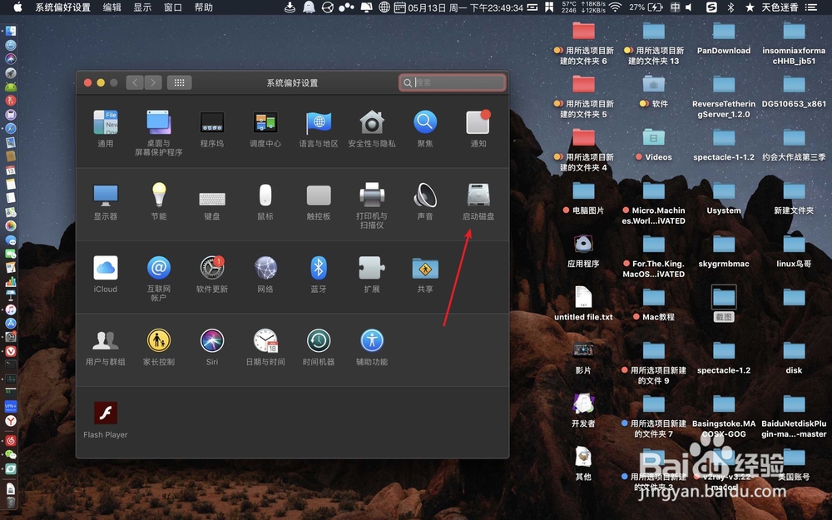Click the volume icon in menu bar
The width and height of the screenshot is (832, 520).
pyautogui.click(x=689, y=7)
